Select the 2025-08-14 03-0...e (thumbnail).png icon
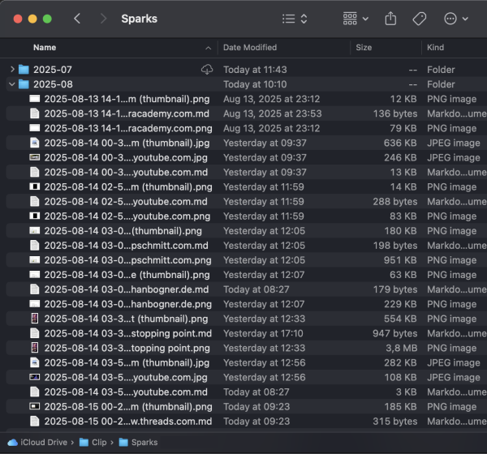Image resolution: width=487 pixels, height=454 pixels. (34, 275)
